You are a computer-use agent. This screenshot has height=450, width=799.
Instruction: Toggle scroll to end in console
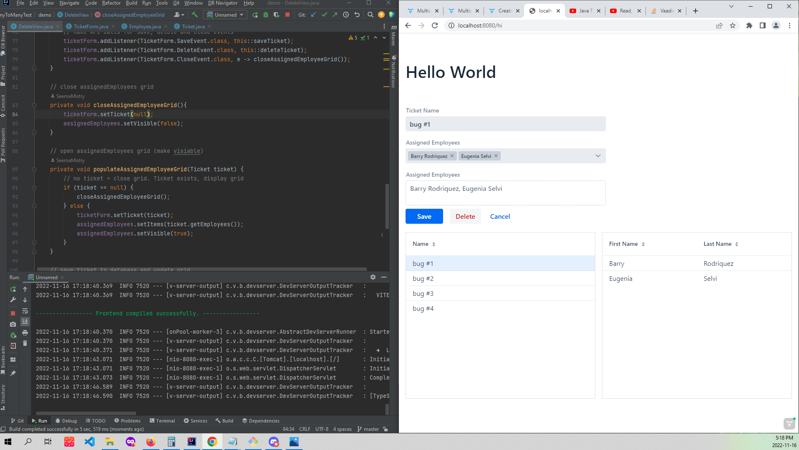pyautogui.click(x=25, y=322)
